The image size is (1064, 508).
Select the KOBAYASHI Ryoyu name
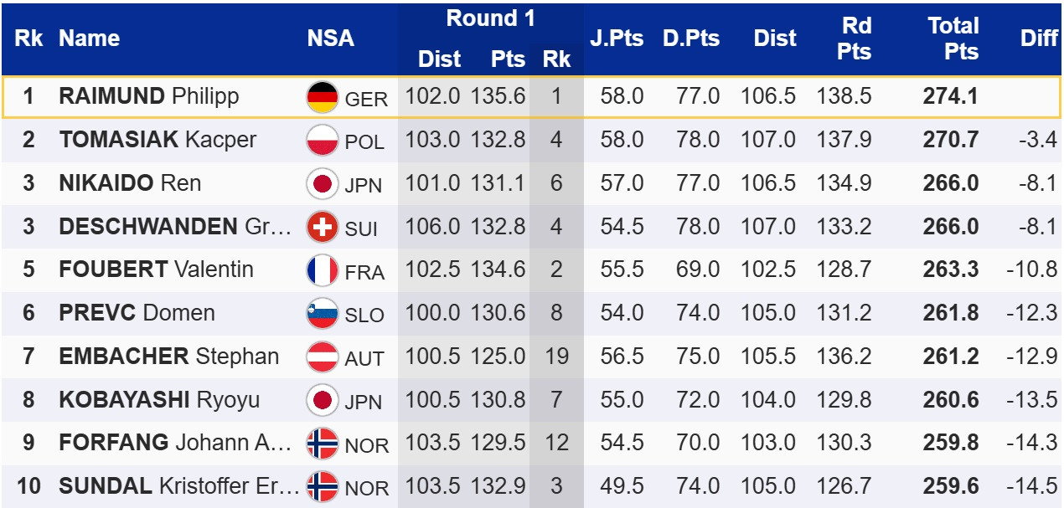tap(159, 400)
